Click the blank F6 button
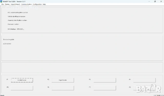This screenshot has width=164, height=96. [63, 88]
